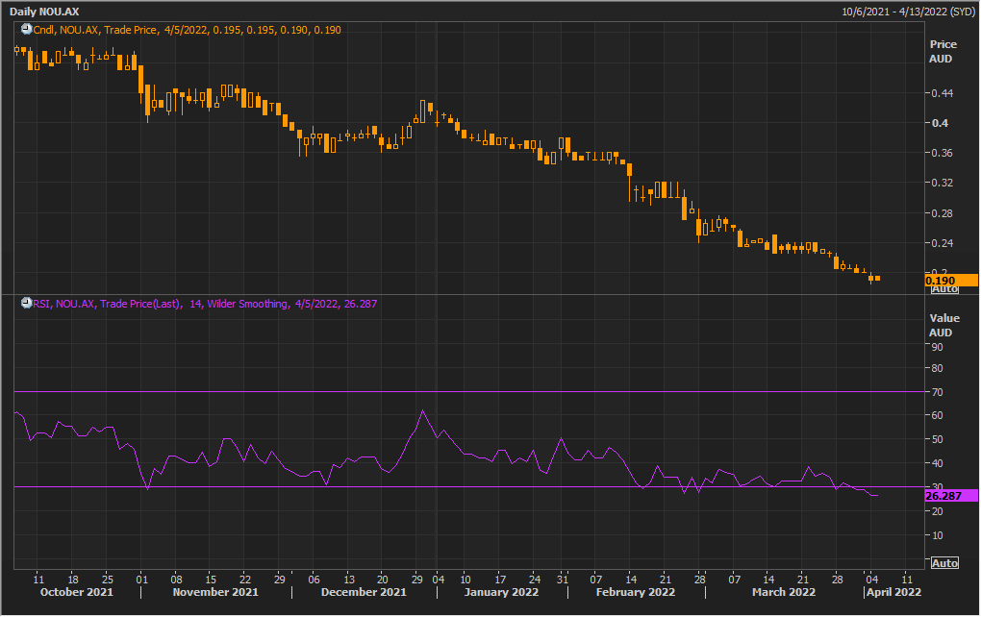
Task: Click the 0.44 price axis label
Action: pyautogui.click(x=943, y=93)
